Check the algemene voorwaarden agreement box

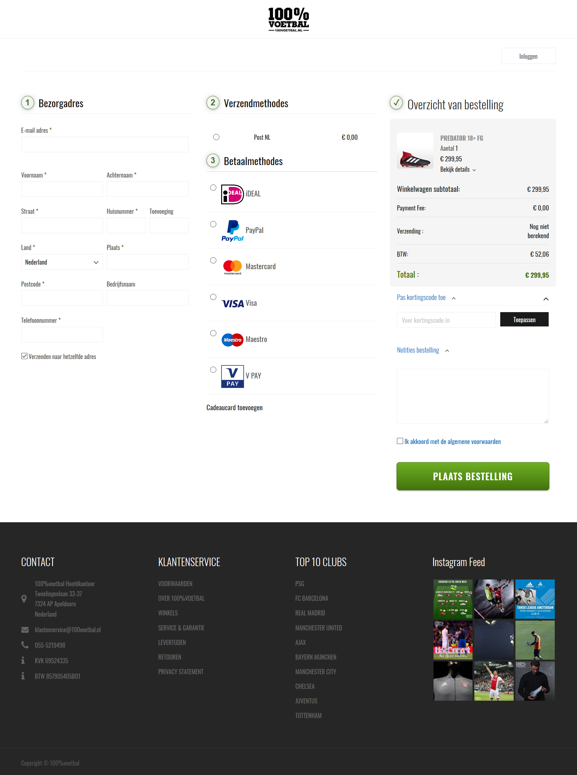(400, 441)
